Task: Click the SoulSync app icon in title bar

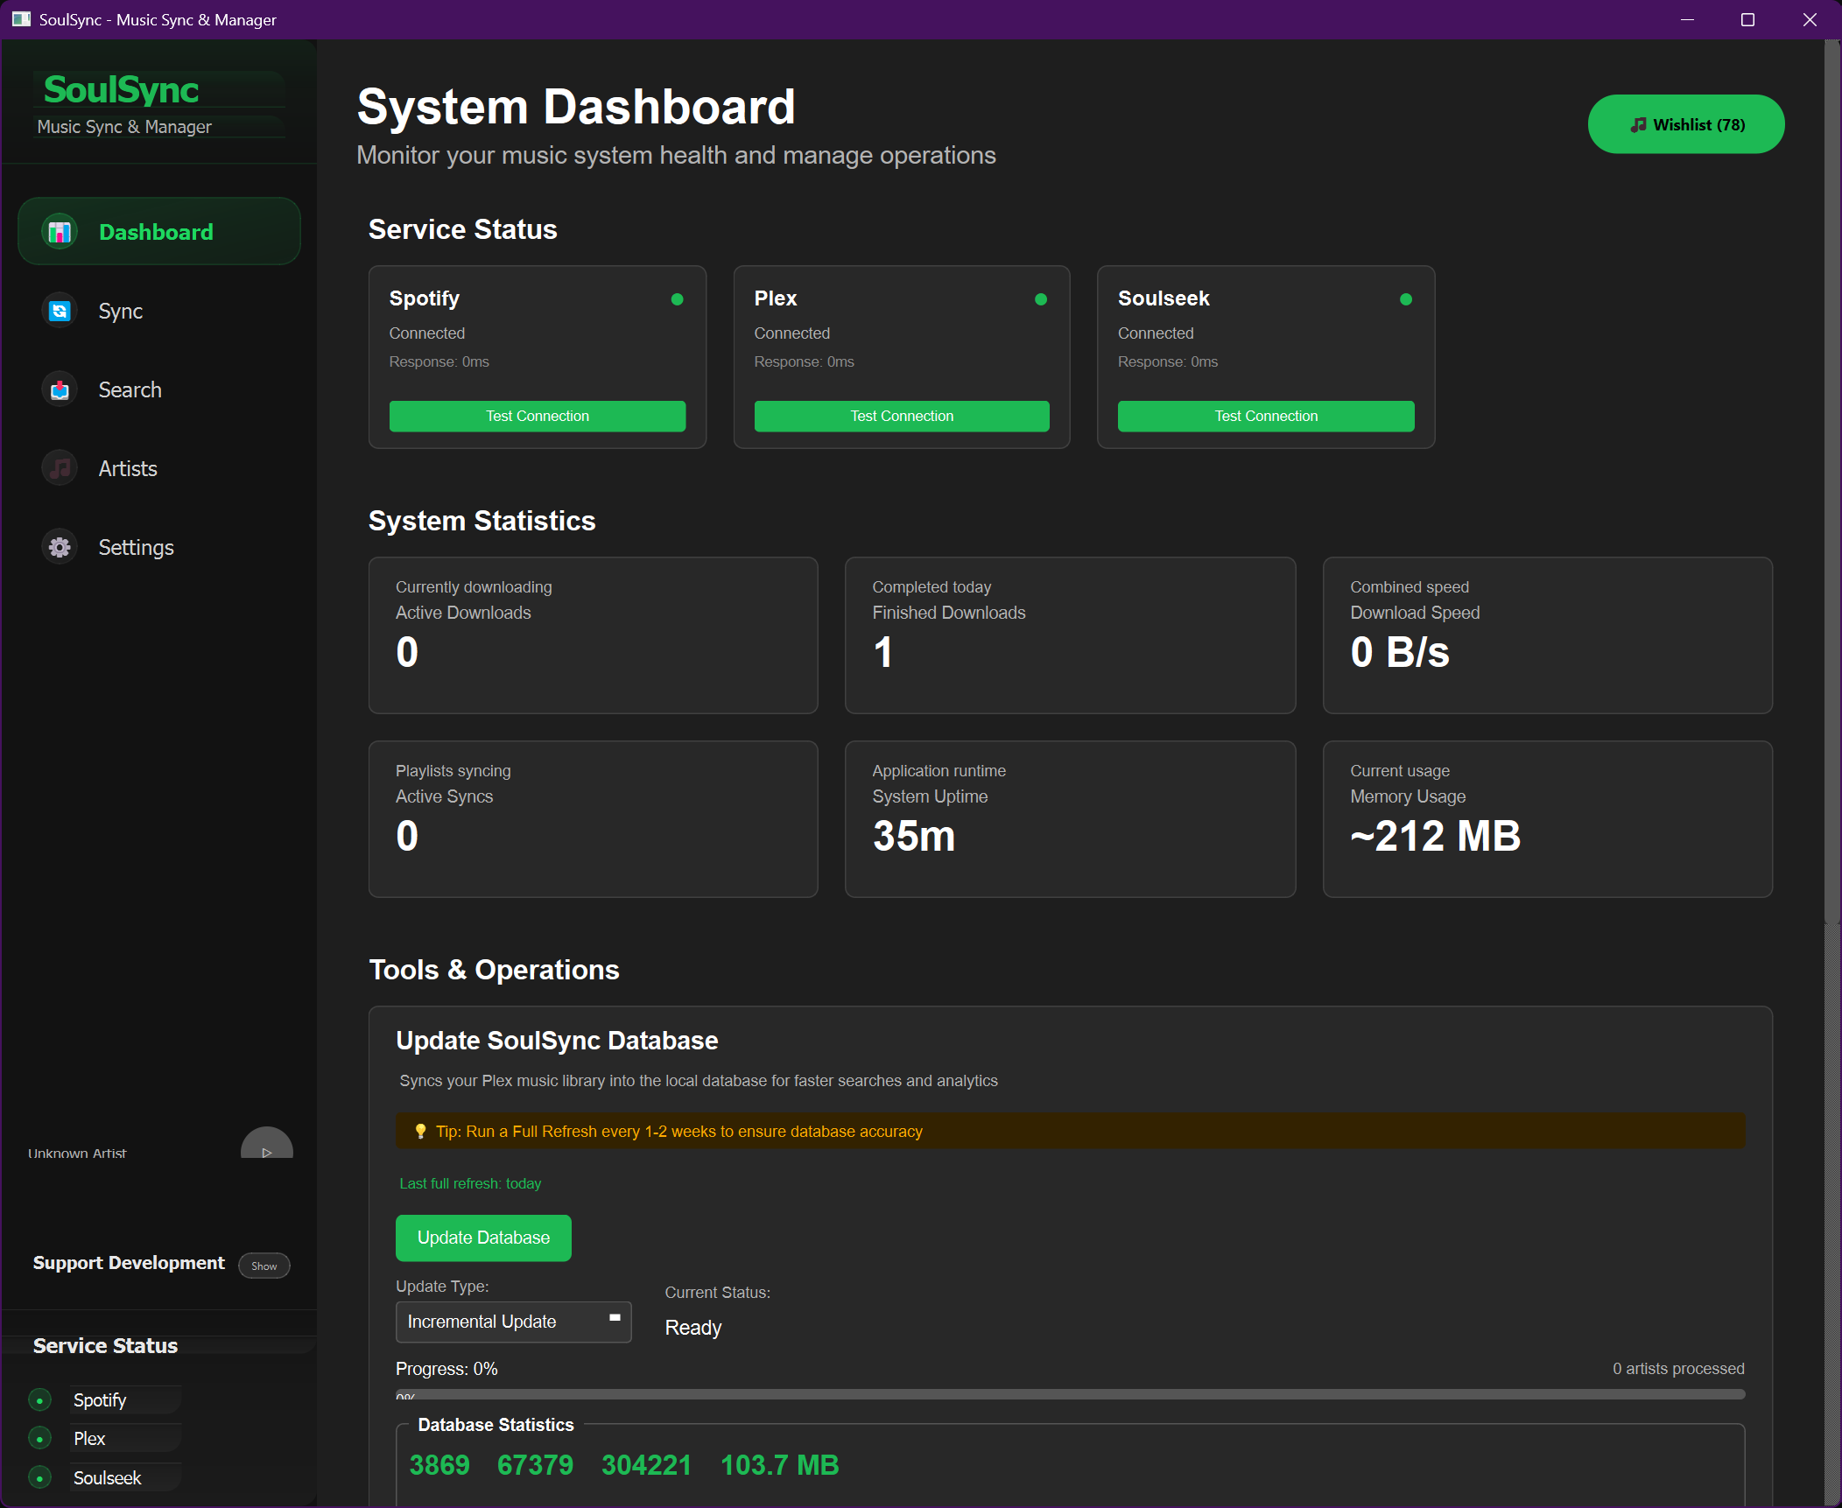Action: [21, 19]
